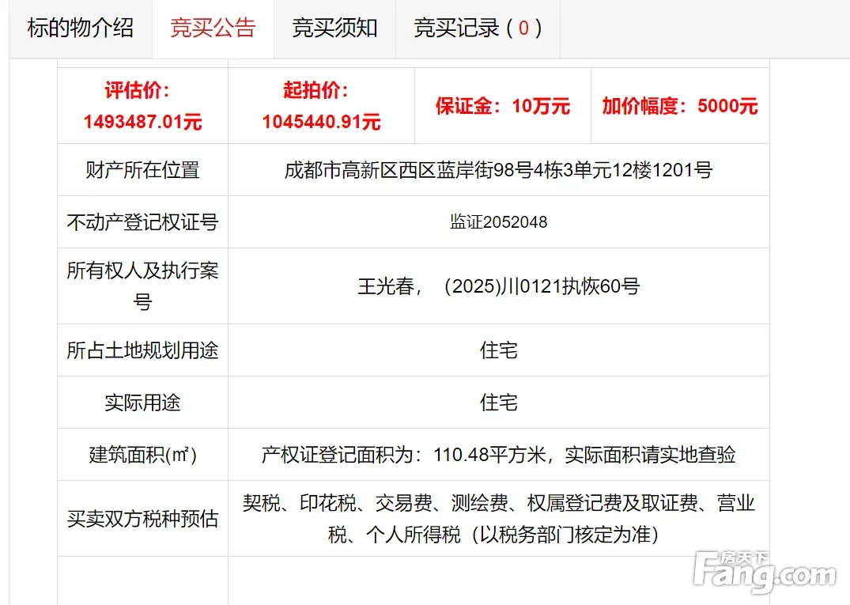
Task: Click the 加价幅度 5000元 cell
Action: coord(679,106)
